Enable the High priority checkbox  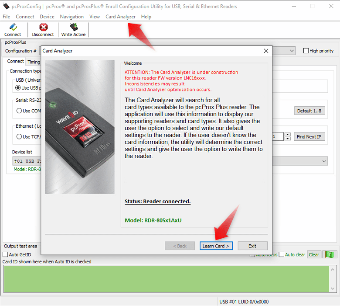[306, 51]
